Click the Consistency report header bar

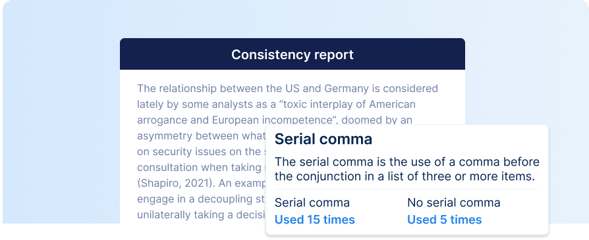(x=293, y=54)
